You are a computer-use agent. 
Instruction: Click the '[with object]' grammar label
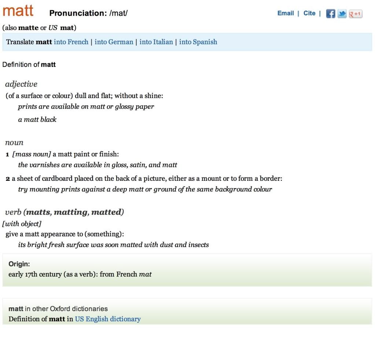pyautogui.click(x=22, y=224)
